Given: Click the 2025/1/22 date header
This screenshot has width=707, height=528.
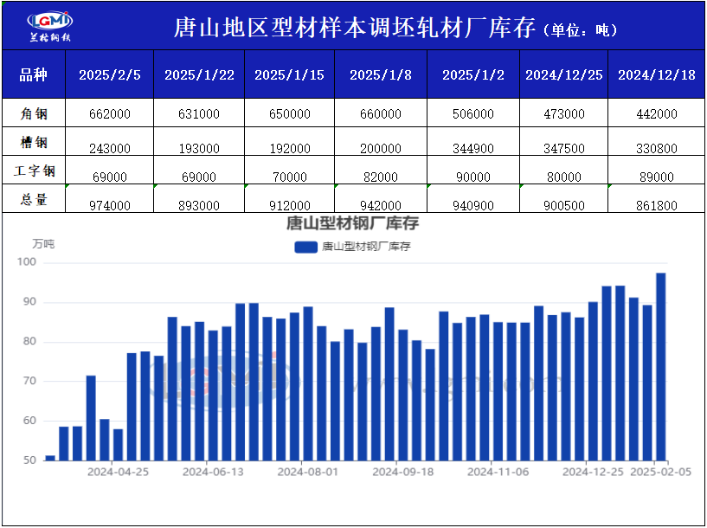Looking at the screenshot, I should pos(199,74).
